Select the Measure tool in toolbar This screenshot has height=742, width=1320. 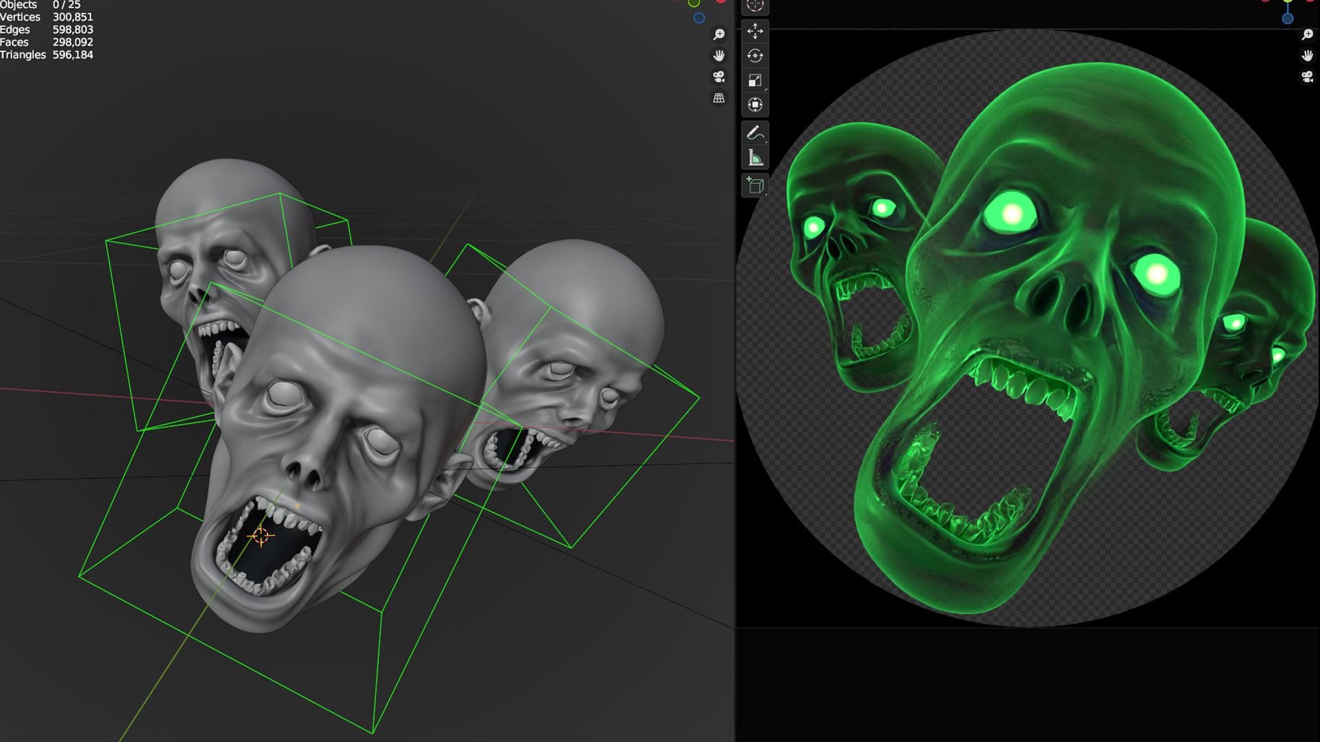(755, 158)
